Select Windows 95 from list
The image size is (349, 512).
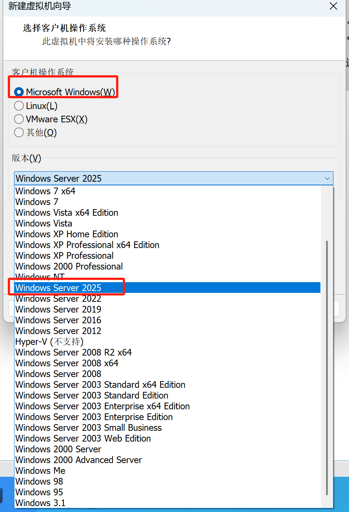168,492
